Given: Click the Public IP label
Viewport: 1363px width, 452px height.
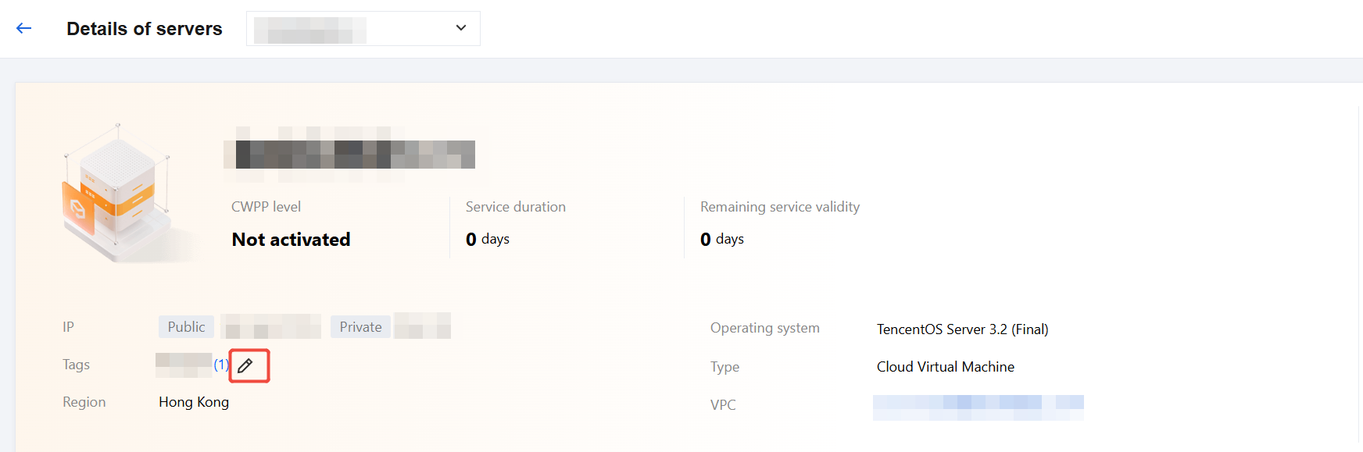Looking at the screenshot, I should pyautogui.click(x=186, y=327).
